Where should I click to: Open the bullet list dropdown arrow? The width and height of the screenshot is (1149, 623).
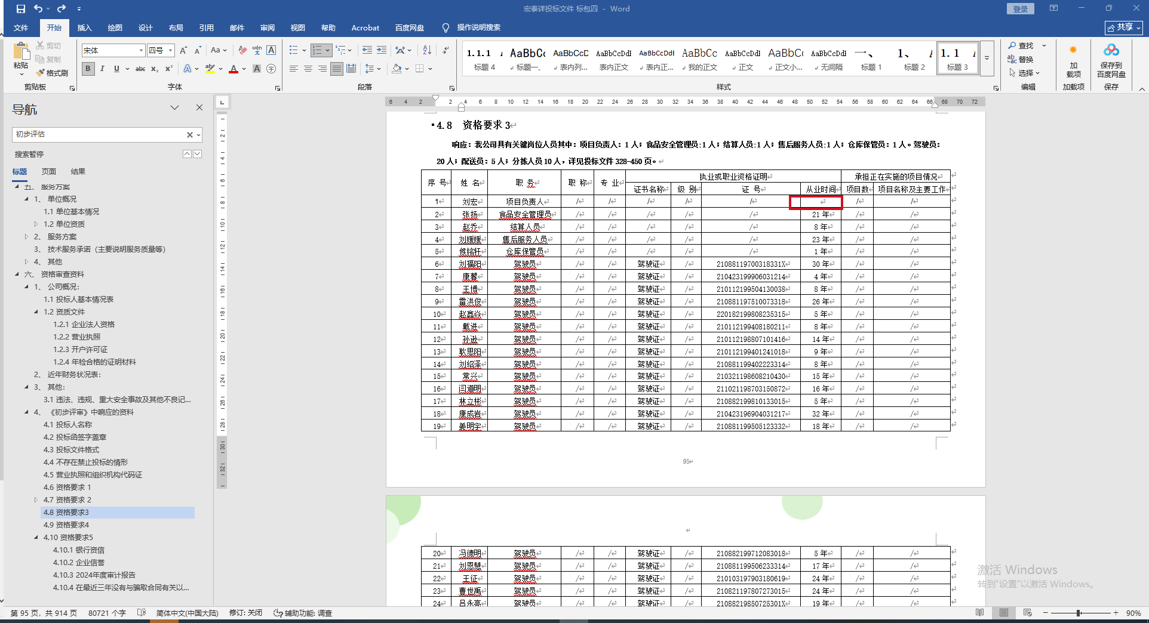click(304, 51)
